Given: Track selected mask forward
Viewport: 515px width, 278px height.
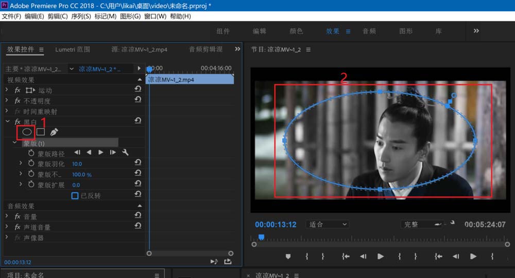Looking at the screenshot, I should coord(101,153).
